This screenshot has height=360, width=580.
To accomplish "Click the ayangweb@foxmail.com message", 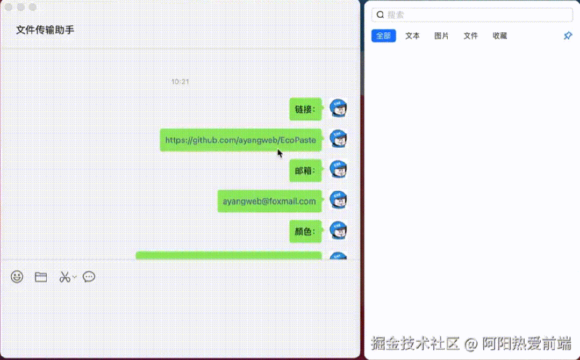I will tap(269, 201).
